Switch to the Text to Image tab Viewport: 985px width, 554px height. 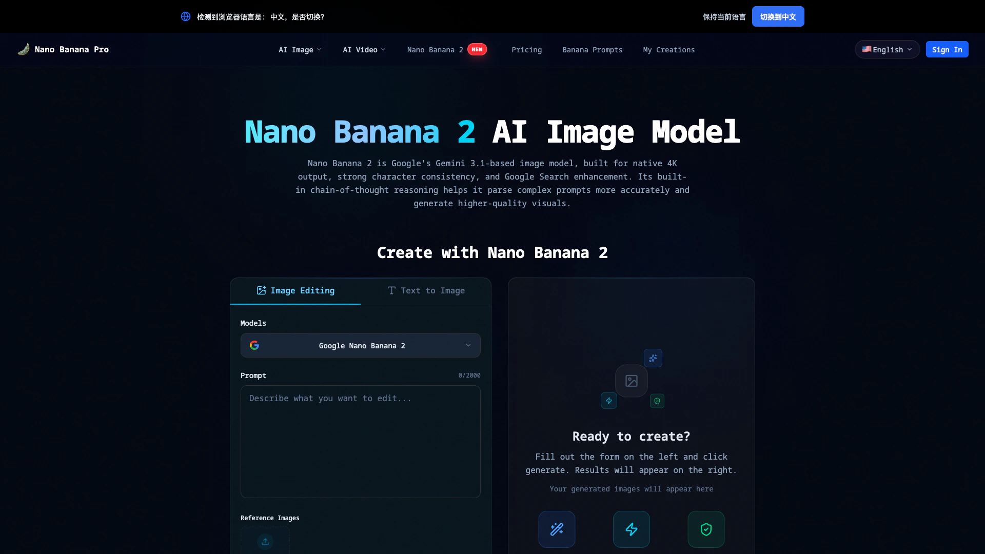point(426,290)
